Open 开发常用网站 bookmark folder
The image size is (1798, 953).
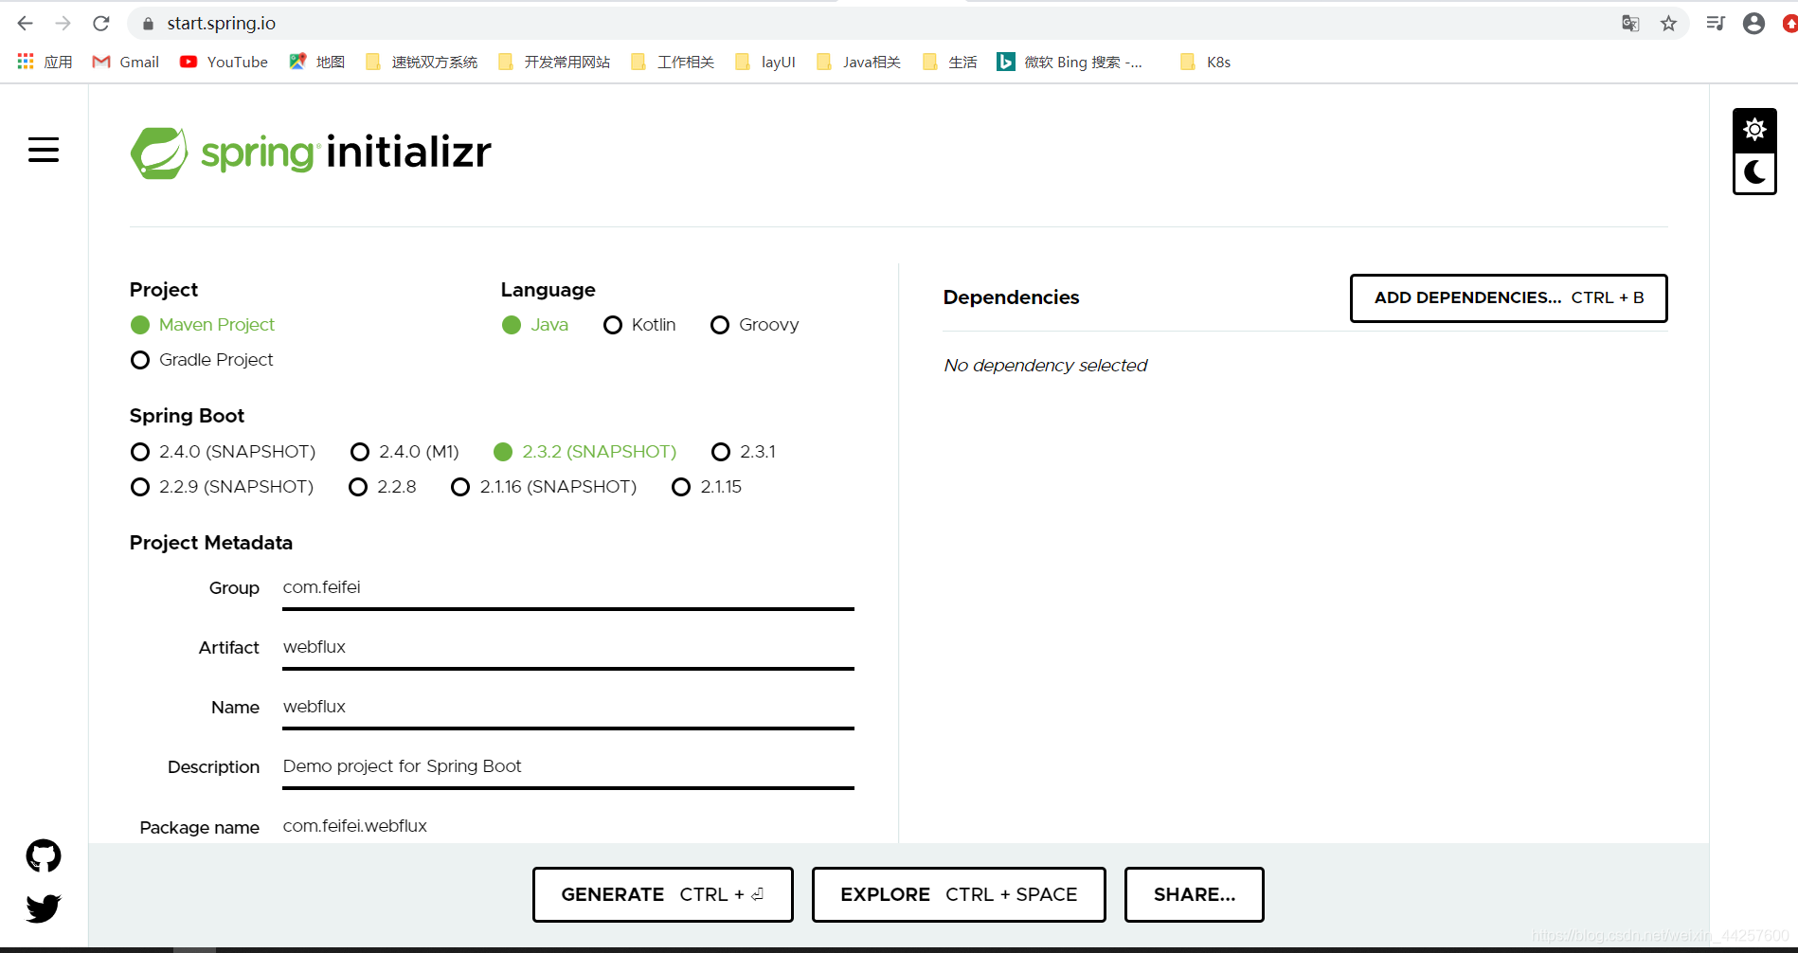click(554, 62)
